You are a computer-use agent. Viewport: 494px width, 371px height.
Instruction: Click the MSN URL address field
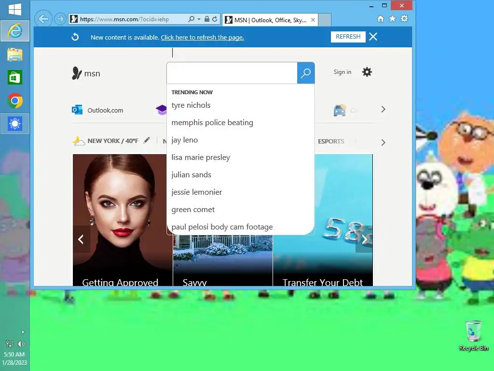124,19
